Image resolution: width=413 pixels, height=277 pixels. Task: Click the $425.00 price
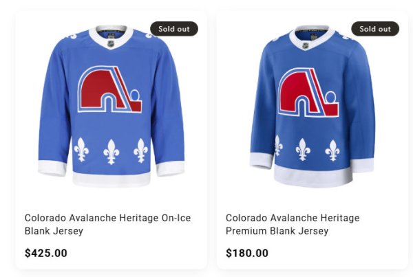46,253
